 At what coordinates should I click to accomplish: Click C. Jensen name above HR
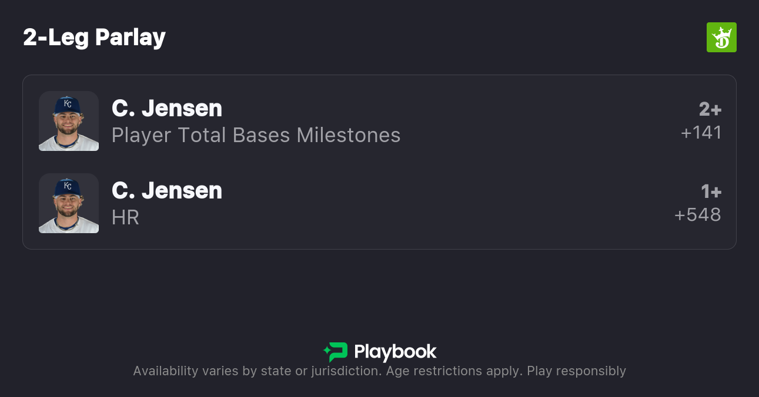coord(167,190)
